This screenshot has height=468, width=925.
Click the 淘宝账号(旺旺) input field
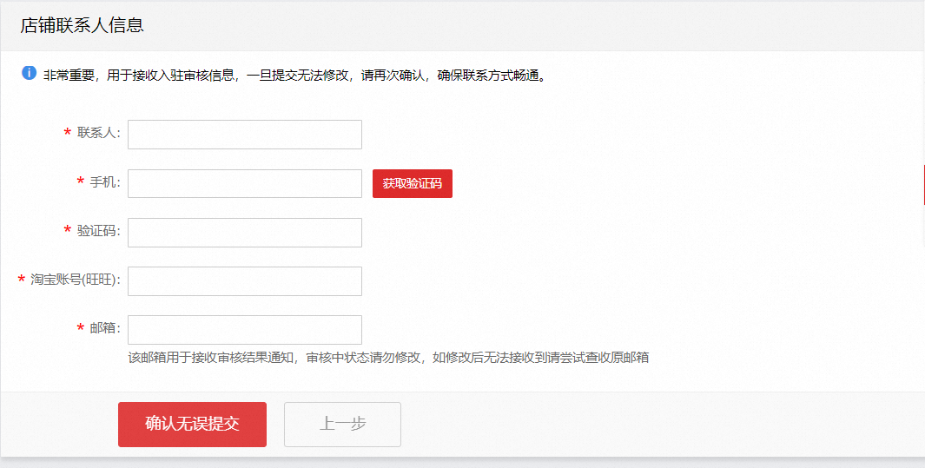point(244,280)
